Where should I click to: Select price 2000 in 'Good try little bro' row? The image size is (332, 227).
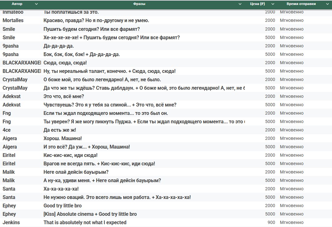point(270,206)
